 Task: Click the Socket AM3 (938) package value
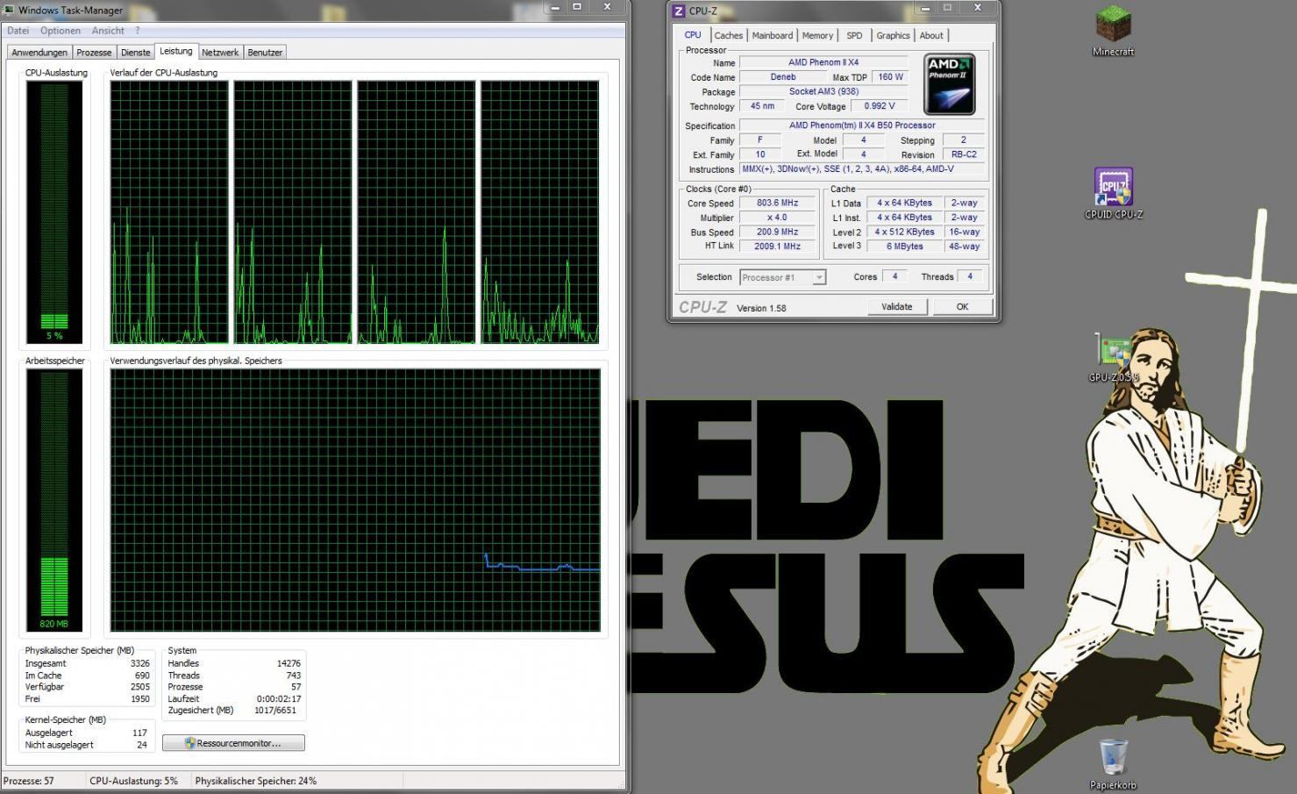[x=823, y=91]
